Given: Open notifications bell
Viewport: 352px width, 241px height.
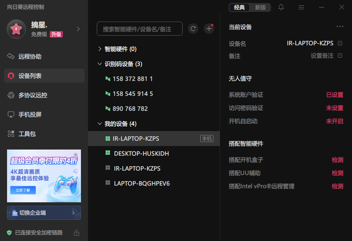Looking at the screenshot, I should tap(281, 7).
